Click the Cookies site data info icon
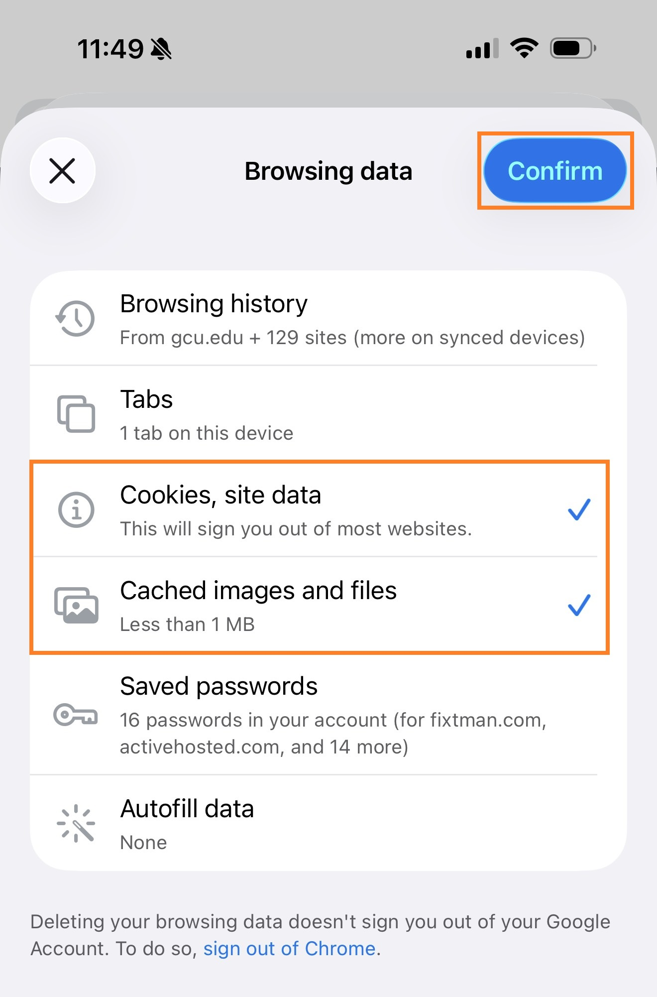 (75, 509)
